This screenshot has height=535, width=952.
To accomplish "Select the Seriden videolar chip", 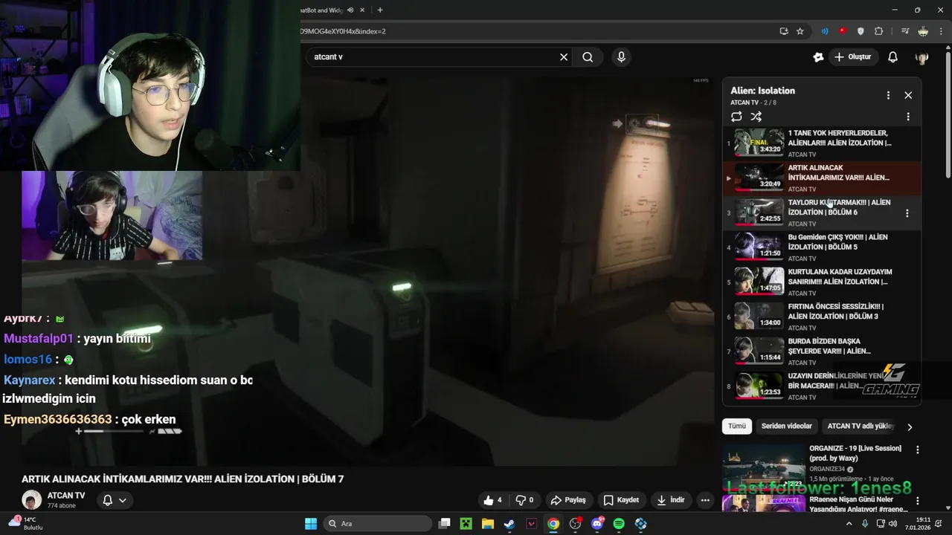I will click(x=786, y=427).
